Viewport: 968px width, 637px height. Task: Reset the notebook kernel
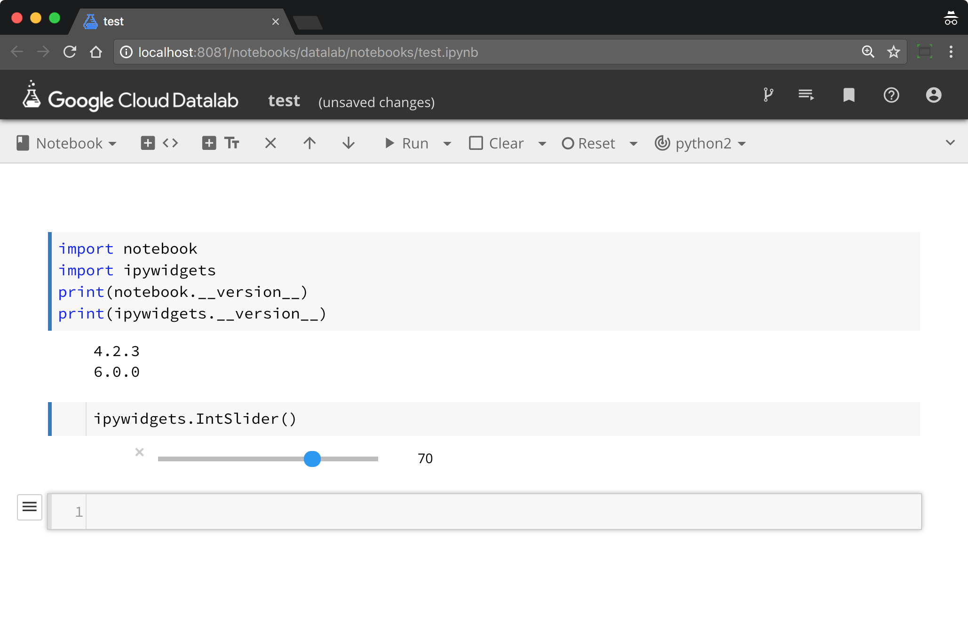click(589, 143)
